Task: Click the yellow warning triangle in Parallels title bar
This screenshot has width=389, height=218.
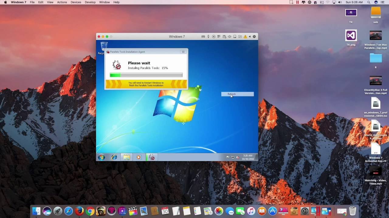Action: point(245,37)
